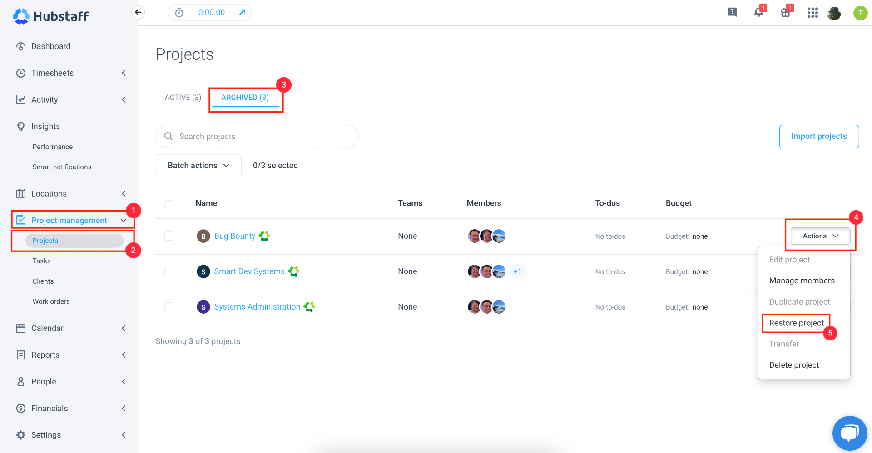This screenshot has height=453, width=872.
Task: Click the Locations map icon
Action: [21, 194]
